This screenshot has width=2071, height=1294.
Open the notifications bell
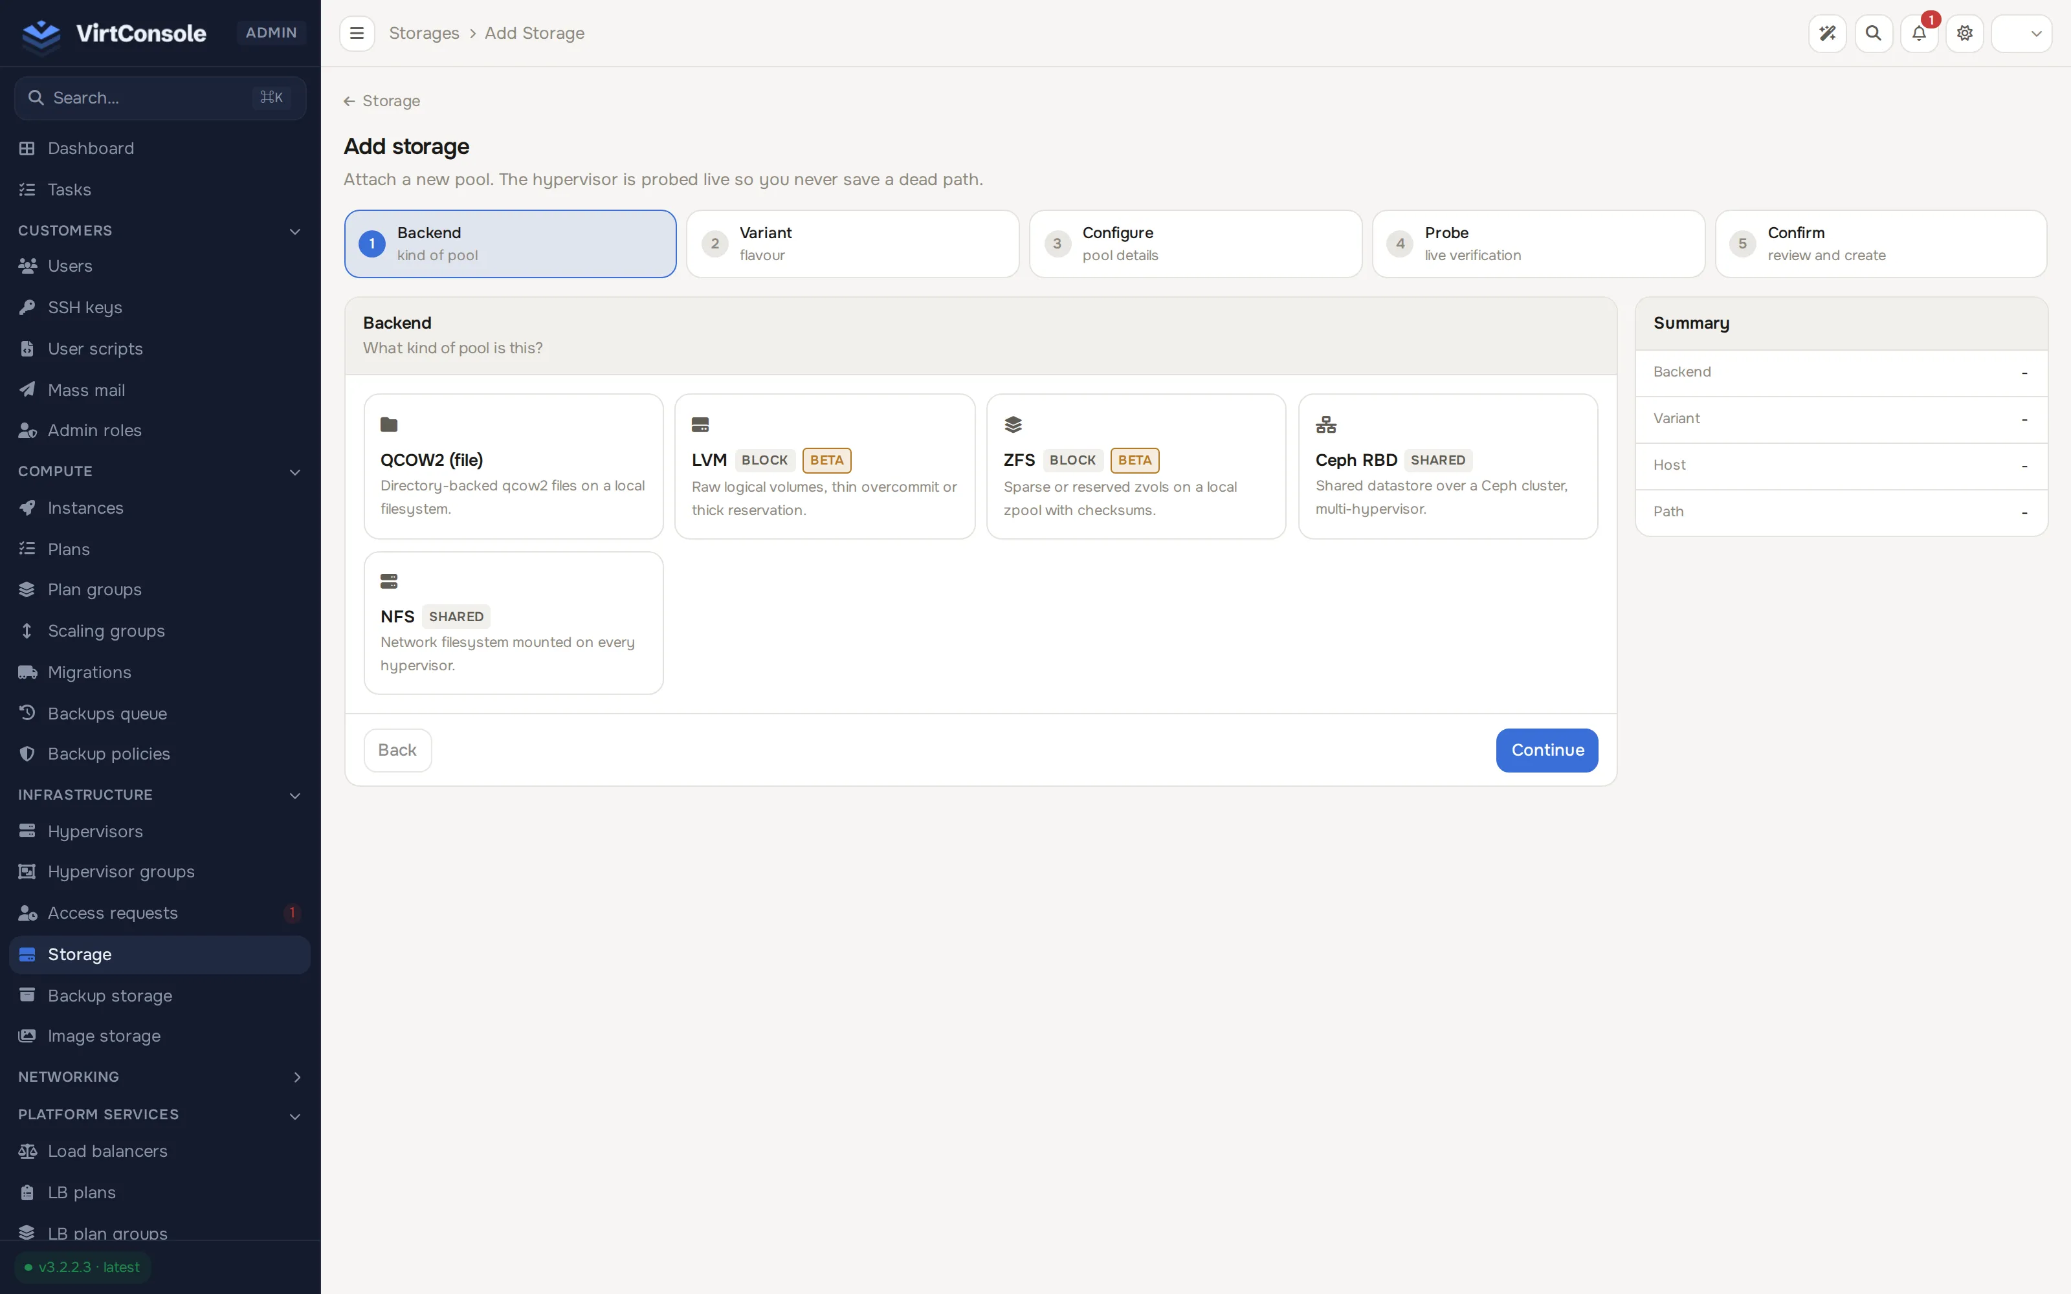1919,34
